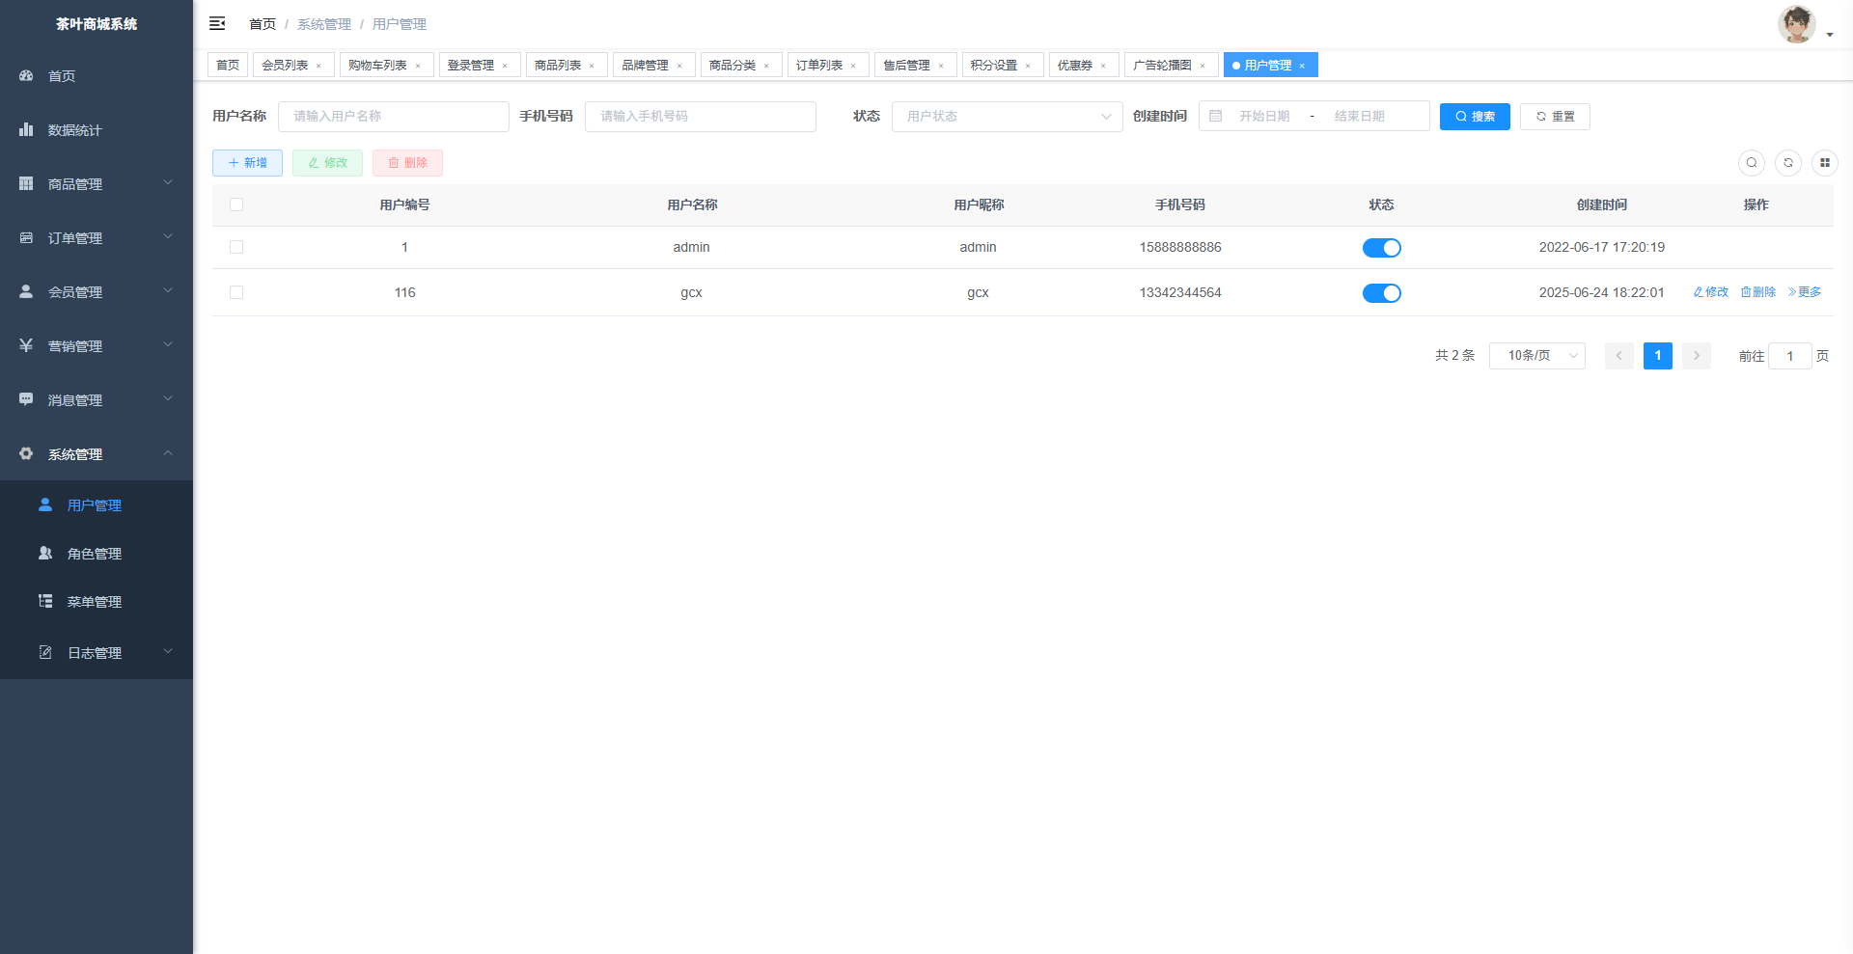Screen dimensions: 1853x954
Task: Click the search magnifier icon above table
Action: (1751, 163)
